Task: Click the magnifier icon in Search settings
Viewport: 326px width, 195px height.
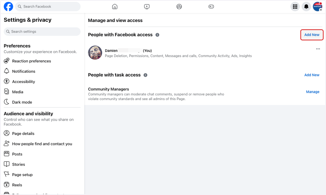Action: pos(8,31)
